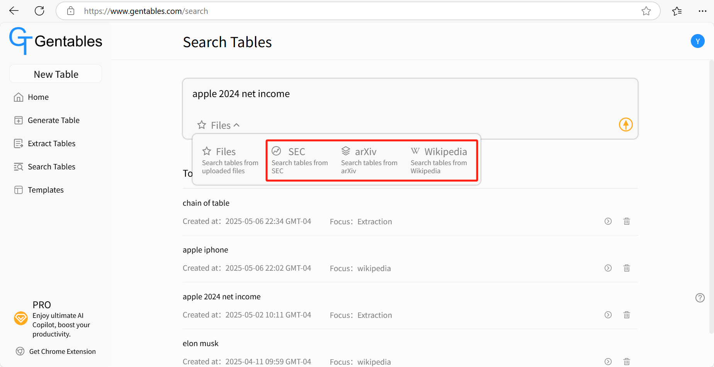This screenshot has height=367, width=714.
Task: Click Focus: Extraction on chain of table row
Action: pos(361,222)
